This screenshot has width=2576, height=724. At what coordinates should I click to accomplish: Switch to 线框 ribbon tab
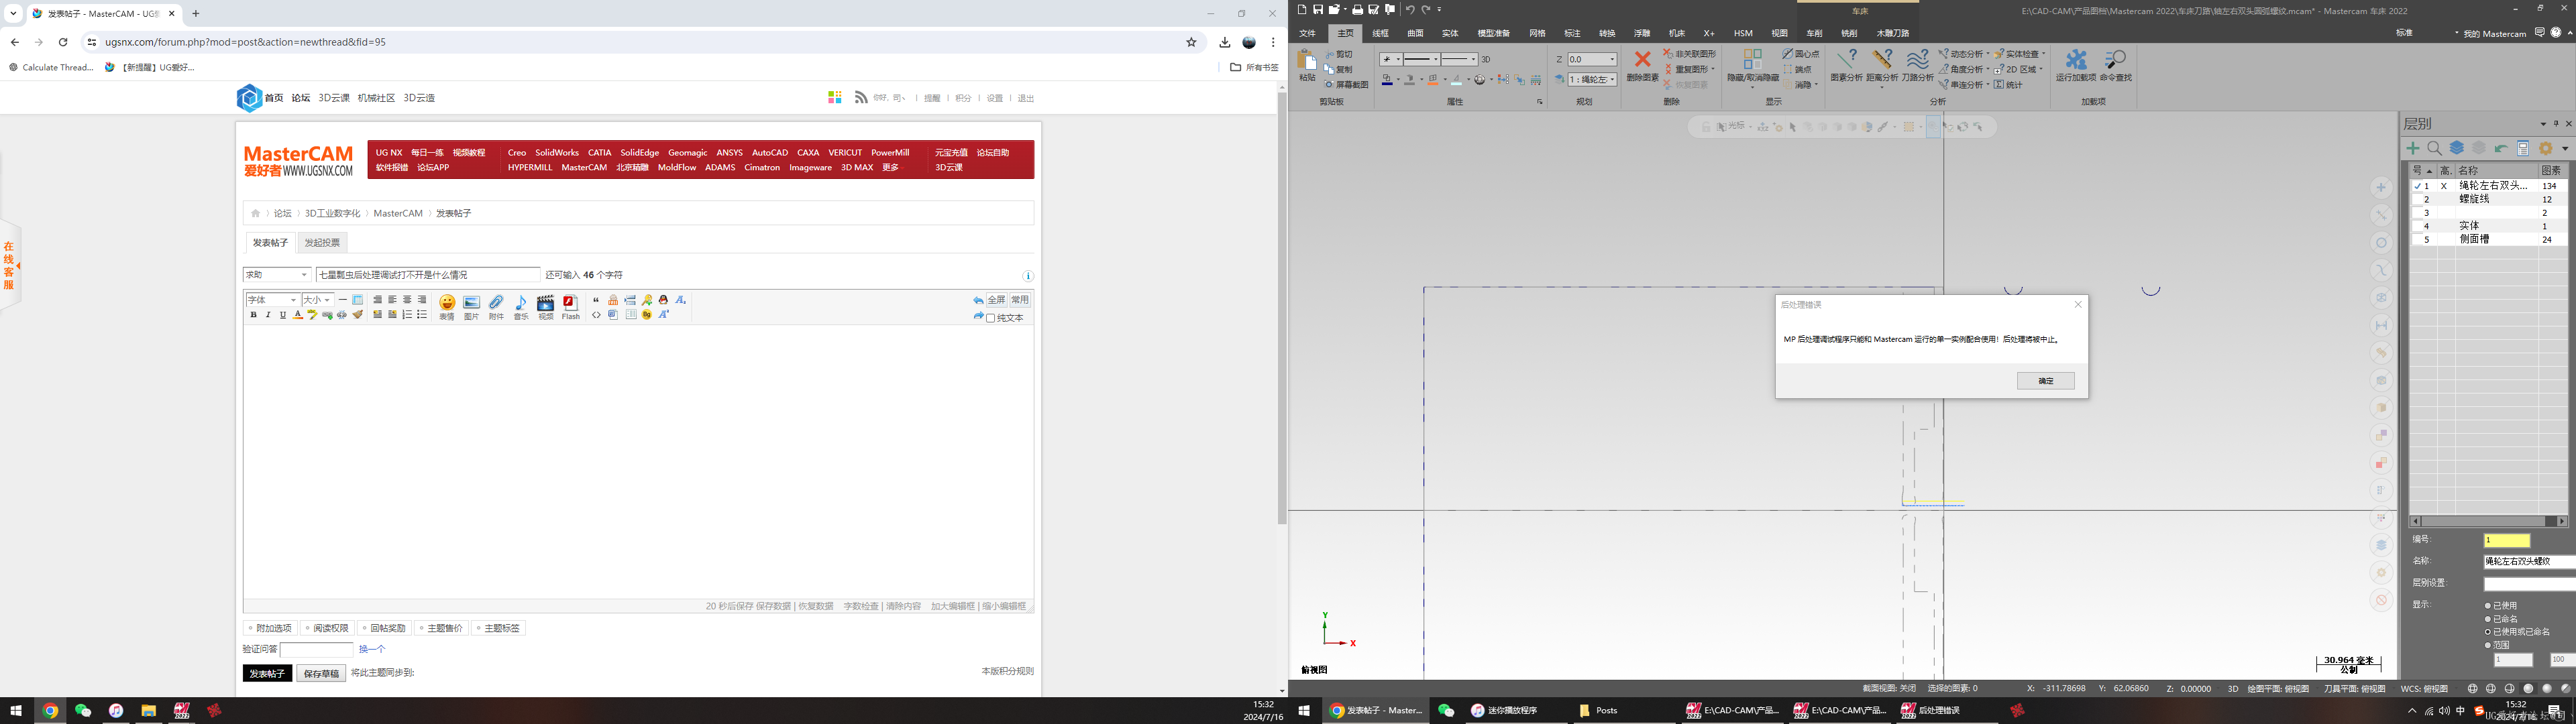[1380, 33]
